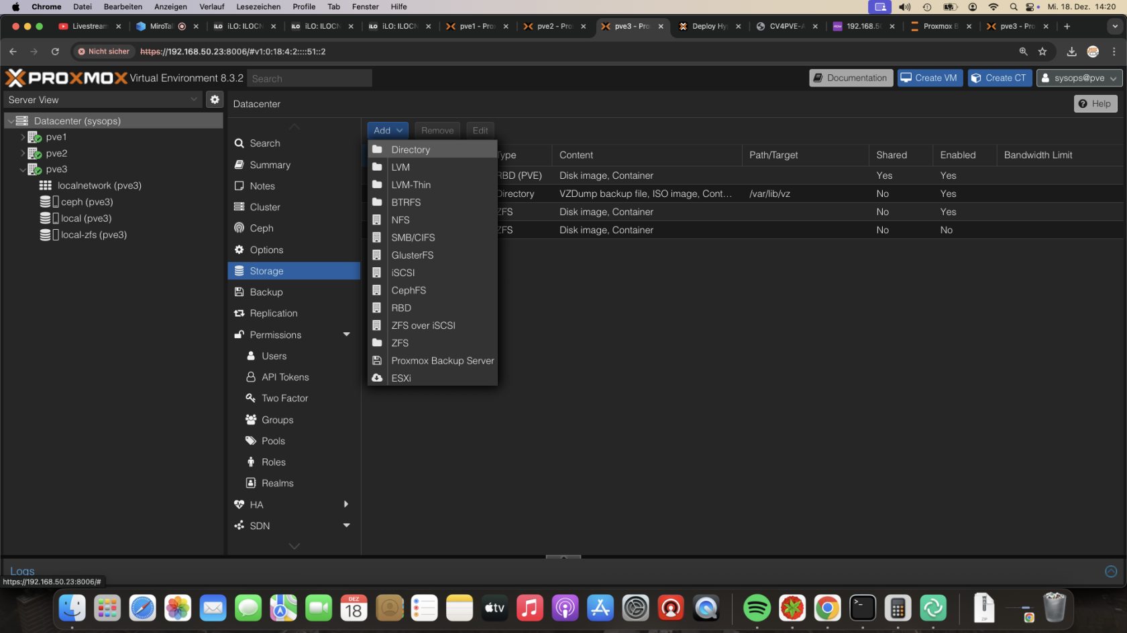Click the Summary book icon
Viewport: 1127px width, 633px height.
click(x=239, y=165)
